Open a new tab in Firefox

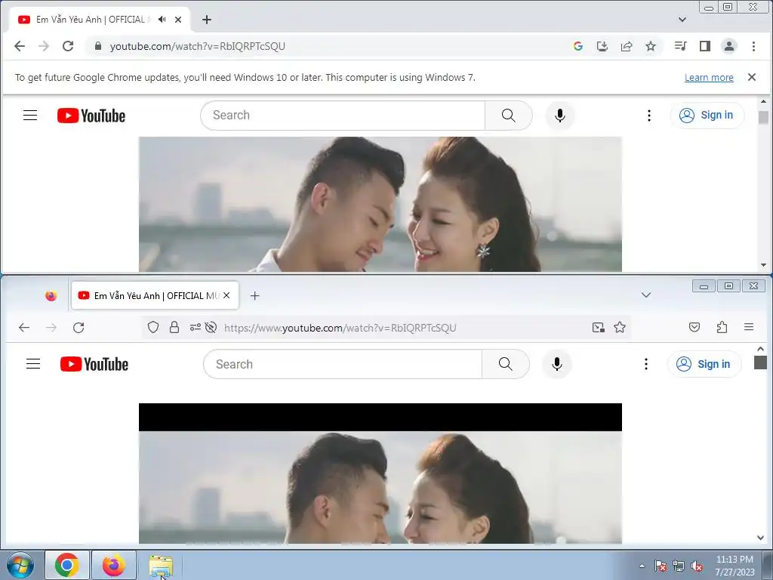(254, 295)
